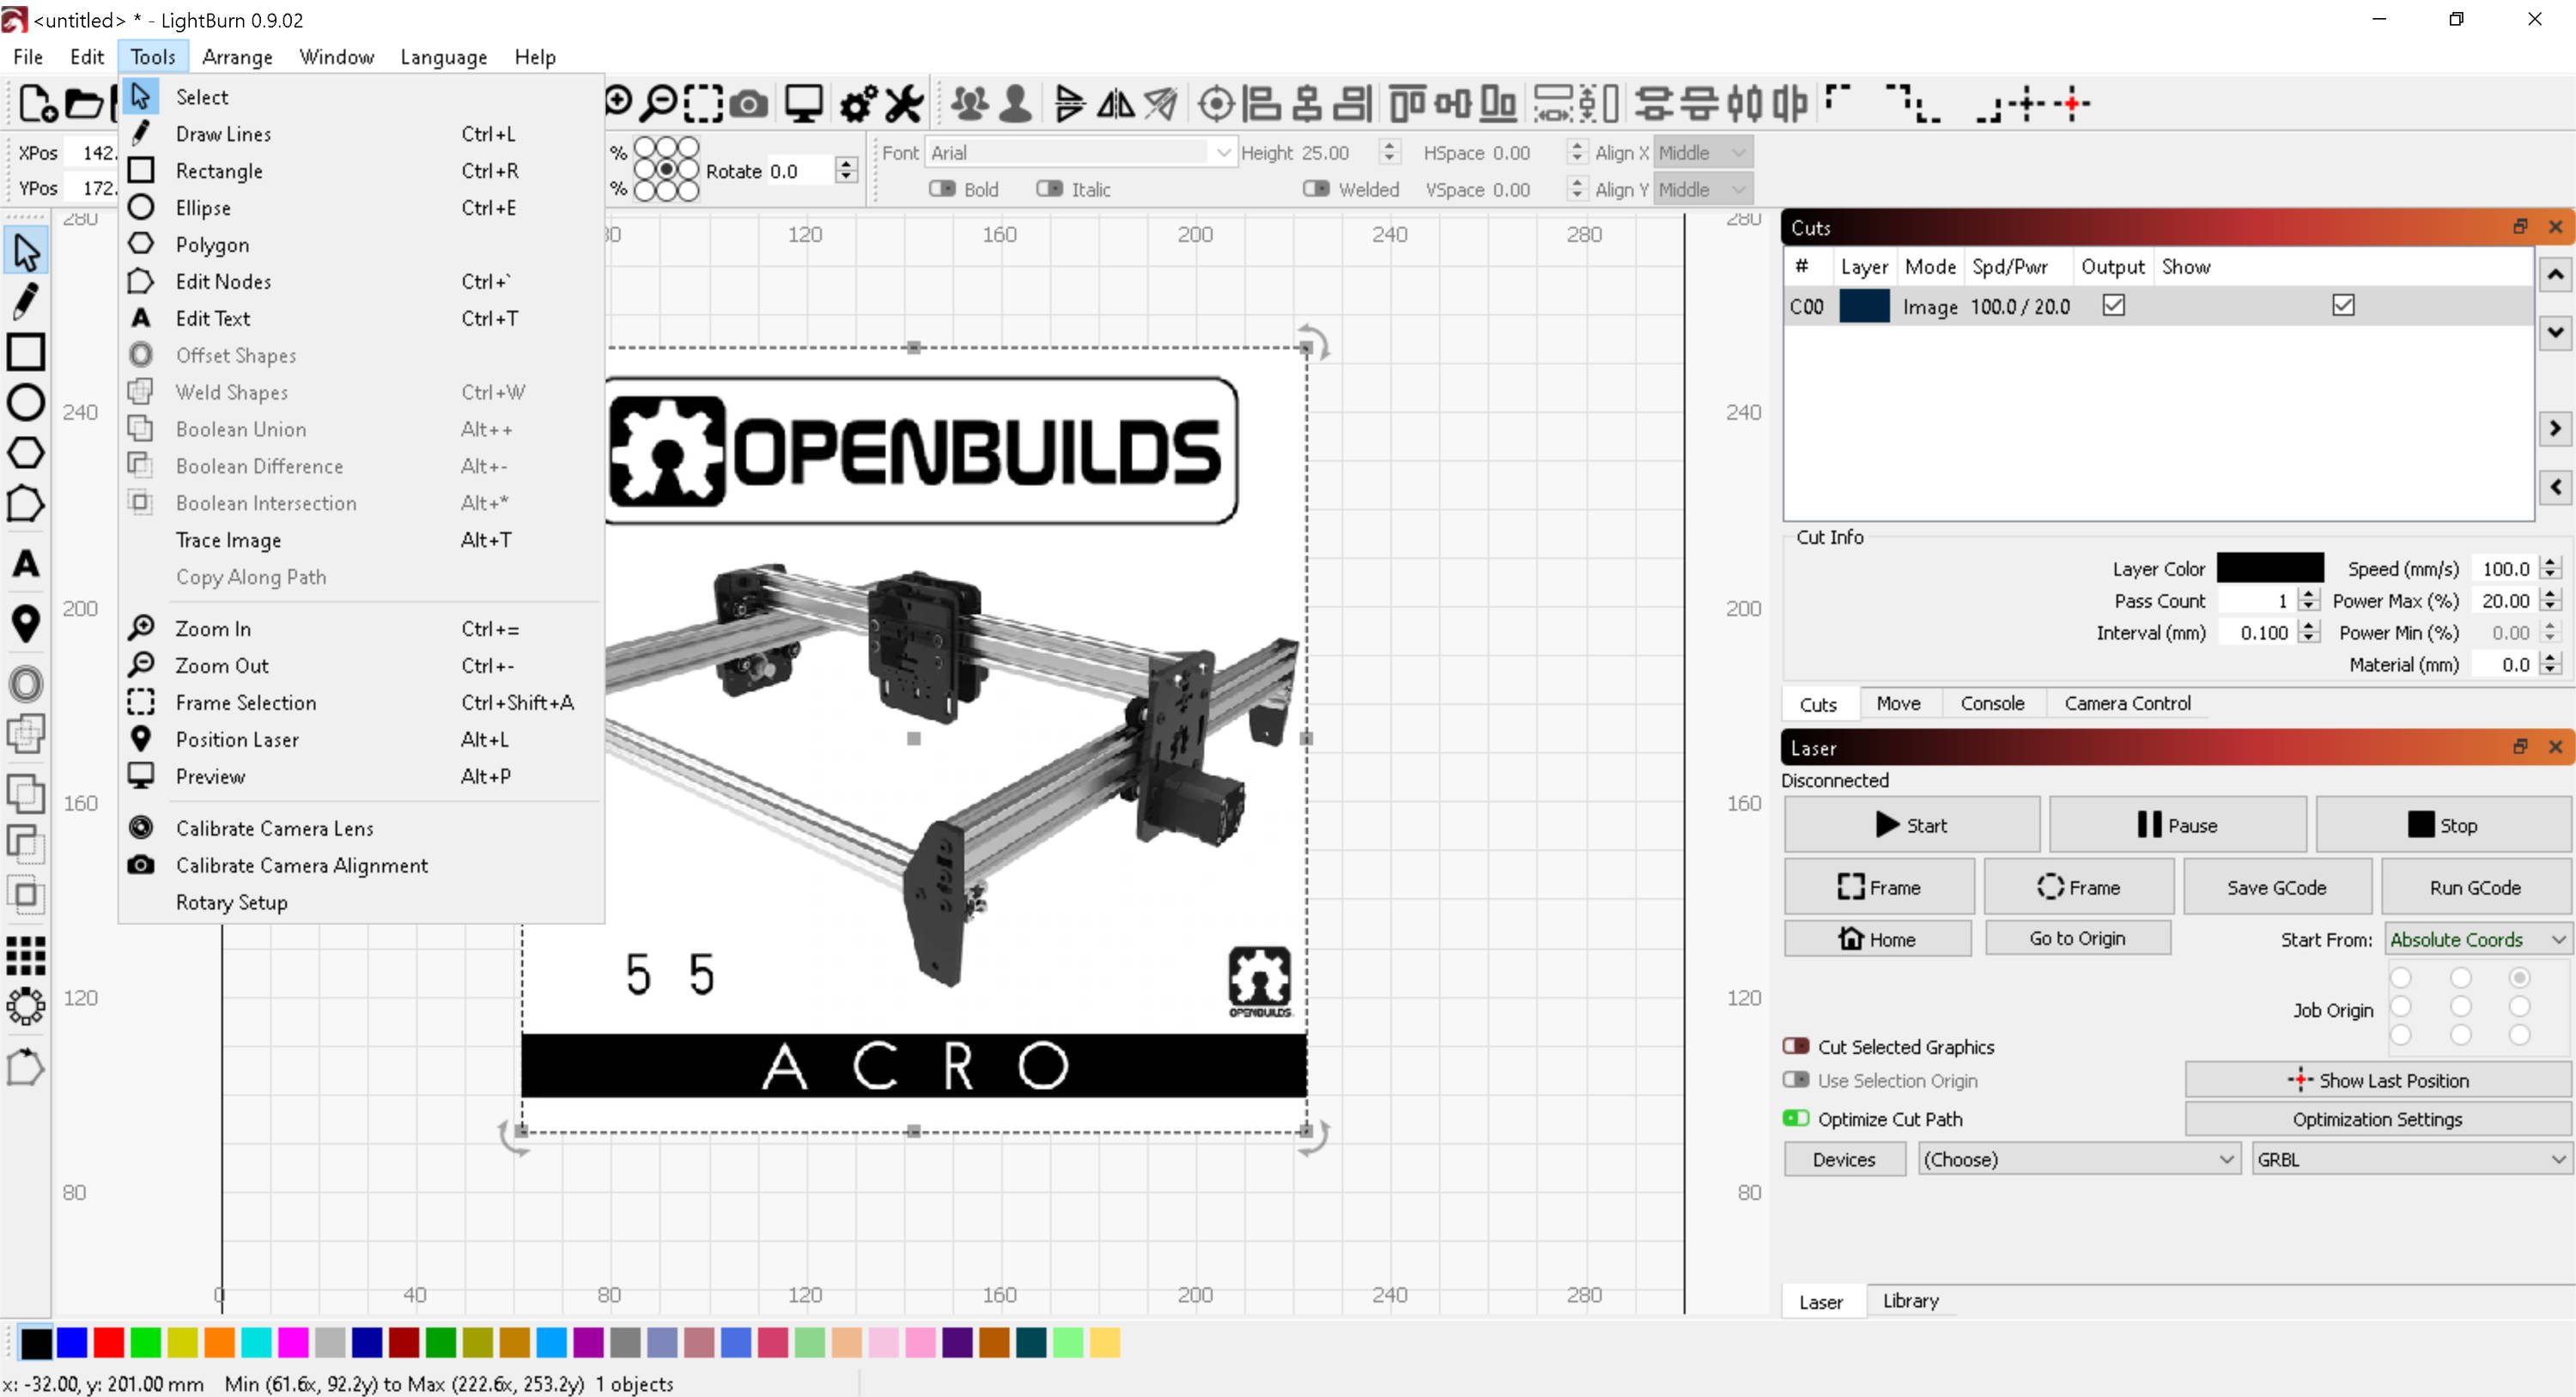Click the Speed (mm/s) stepper arrows
The width and height of the screenshot is (2576, 1397).
[2550, 568]
